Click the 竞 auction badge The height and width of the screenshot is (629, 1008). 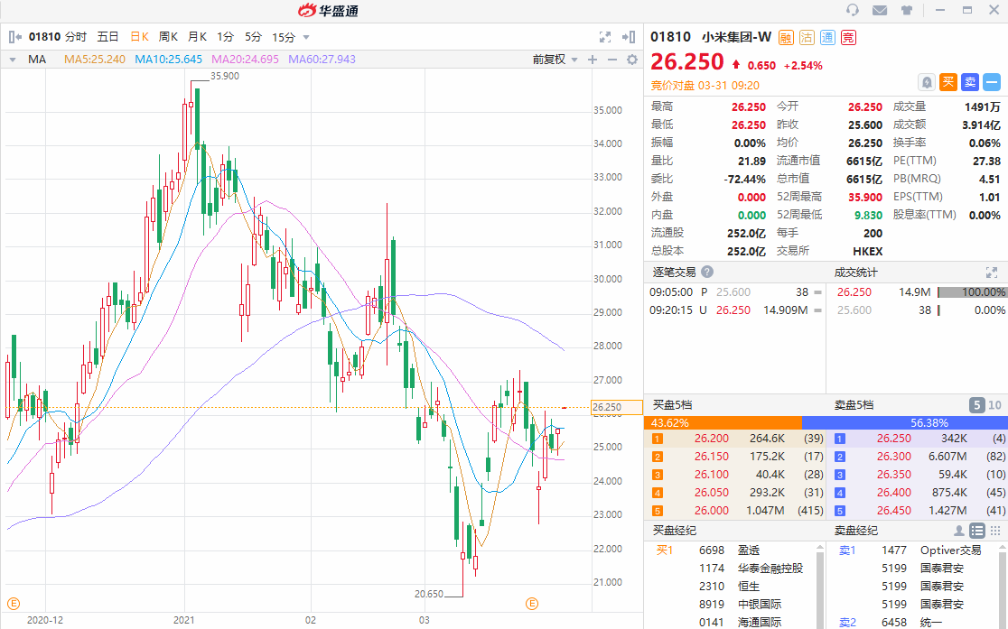point(848,37)
